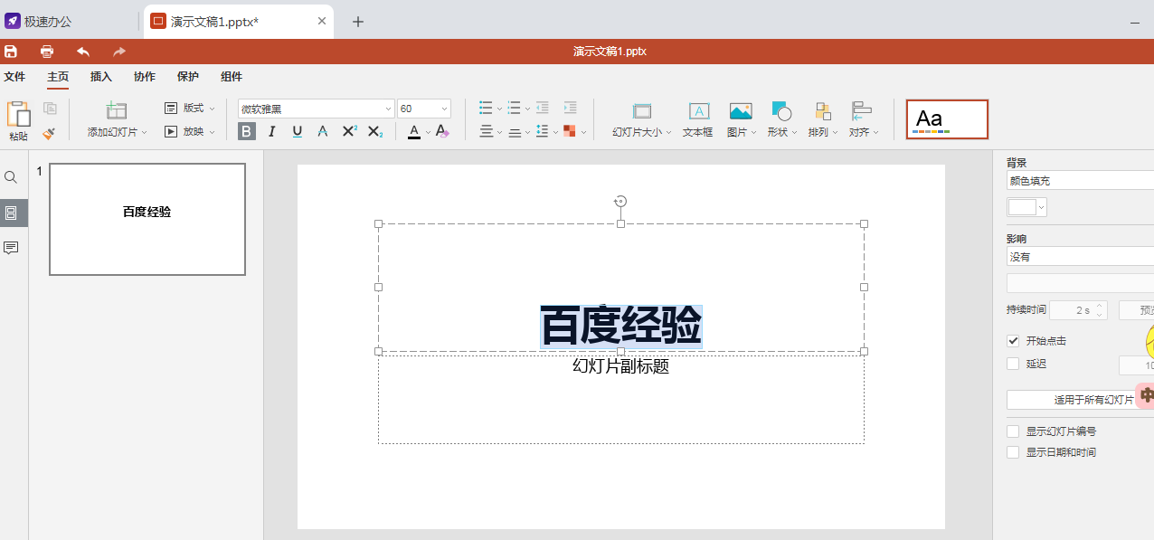Paste using the 粘贴 clipboard button
Image resolution: width=1154 pixels, height=540 pixels.
(18, 121)
